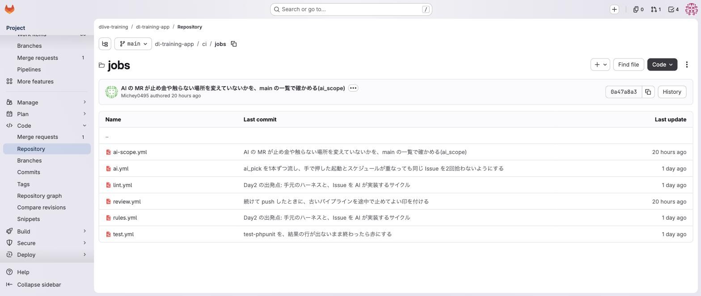Open the review.yml file

coord(127,202)
